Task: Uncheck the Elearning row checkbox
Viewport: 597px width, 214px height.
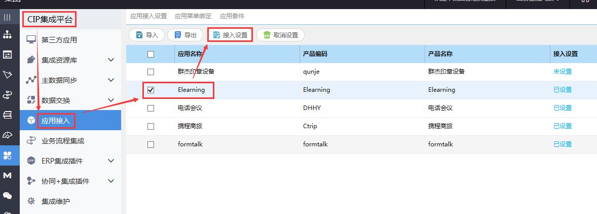Action: [151, 90]
